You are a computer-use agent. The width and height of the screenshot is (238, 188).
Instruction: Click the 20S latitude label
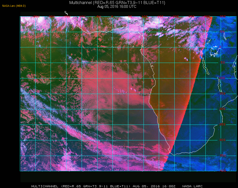tap(222, 109)
